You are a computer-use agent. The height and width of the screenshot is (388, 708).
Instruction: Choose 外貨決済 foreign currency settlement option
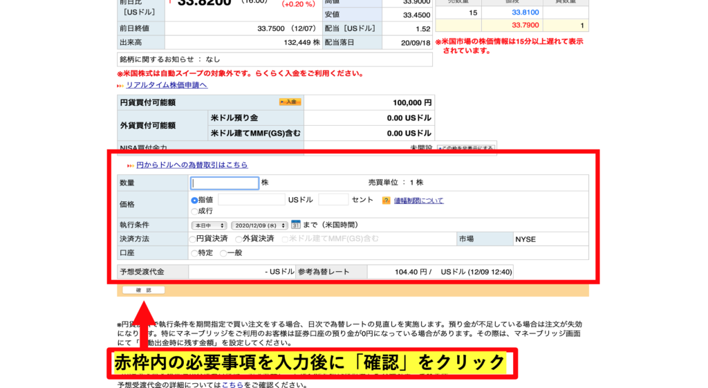pyautogui.click(x=238, y=239)
